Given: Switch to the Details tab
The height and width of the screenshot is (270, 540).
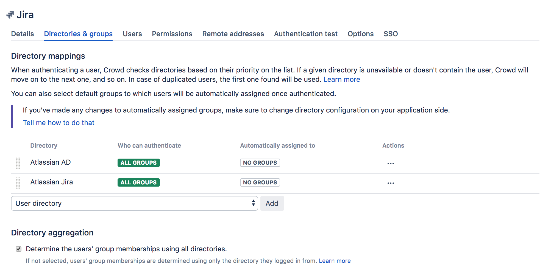Looking at the screenshot, I should tap(23, 34).
